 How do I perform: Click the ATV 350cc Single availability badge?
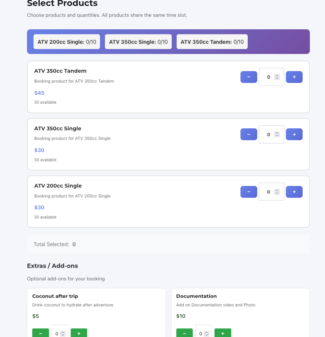click(x=138, y=42)
